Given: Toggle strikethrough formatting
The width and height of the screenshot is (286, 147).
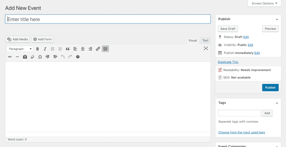Looking at the screenshot, I should point(10,57).
